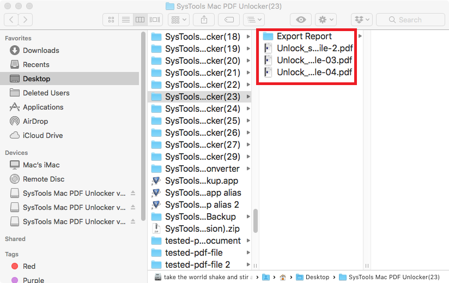Select Unlock_s...ile-2.pdf file

click(x=308, y=48)
